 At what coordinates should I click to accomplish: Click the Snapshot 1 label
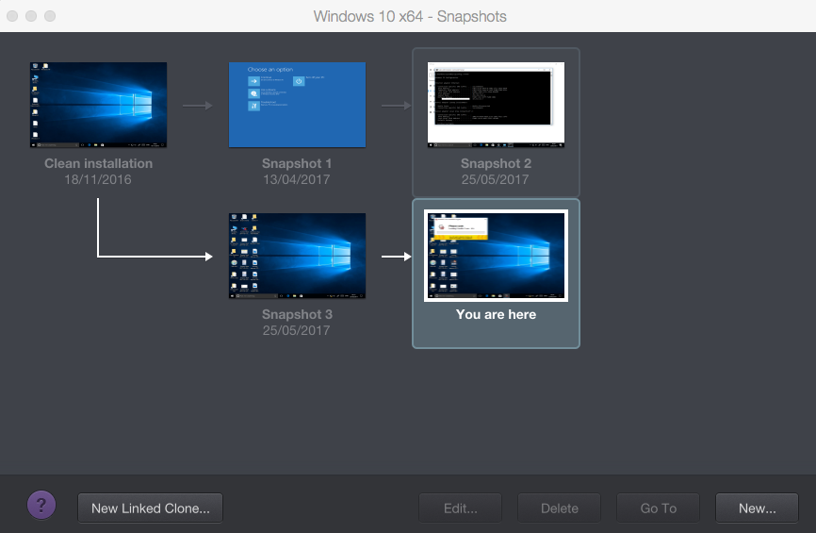[297, 163]
